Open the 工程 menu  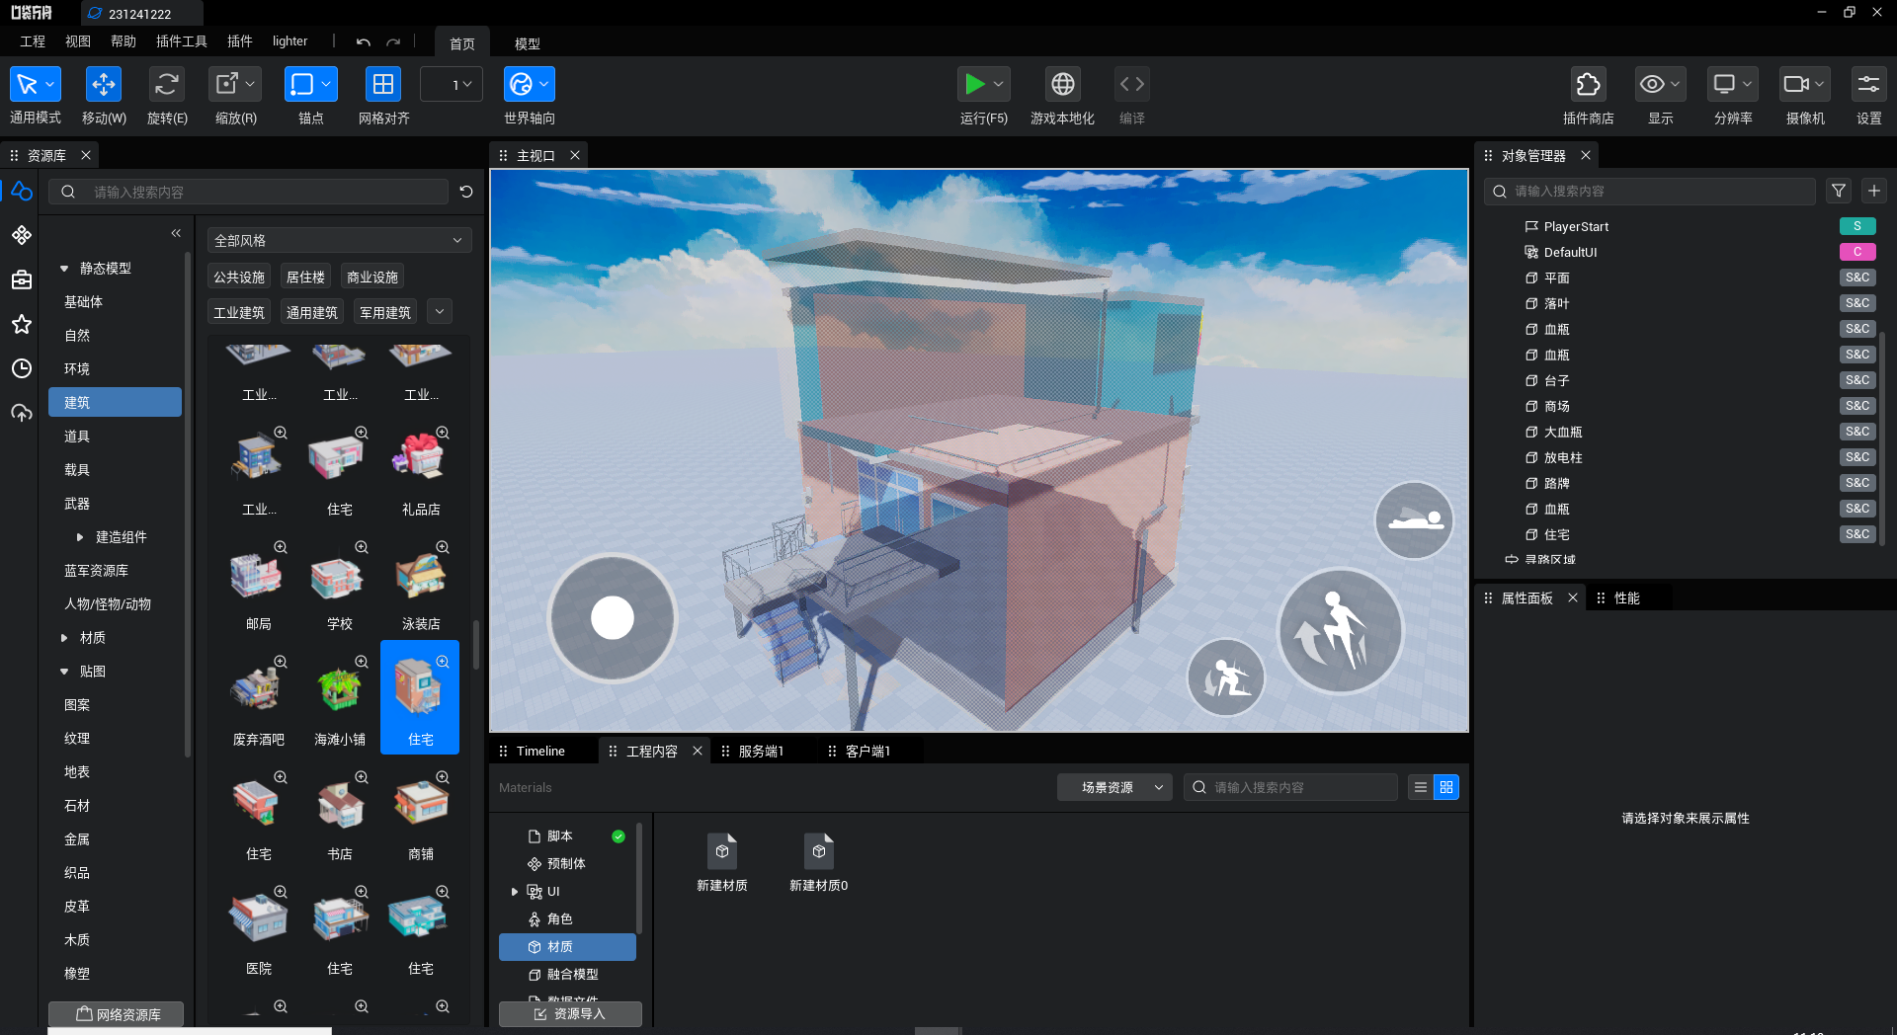(x=33, y=41)
